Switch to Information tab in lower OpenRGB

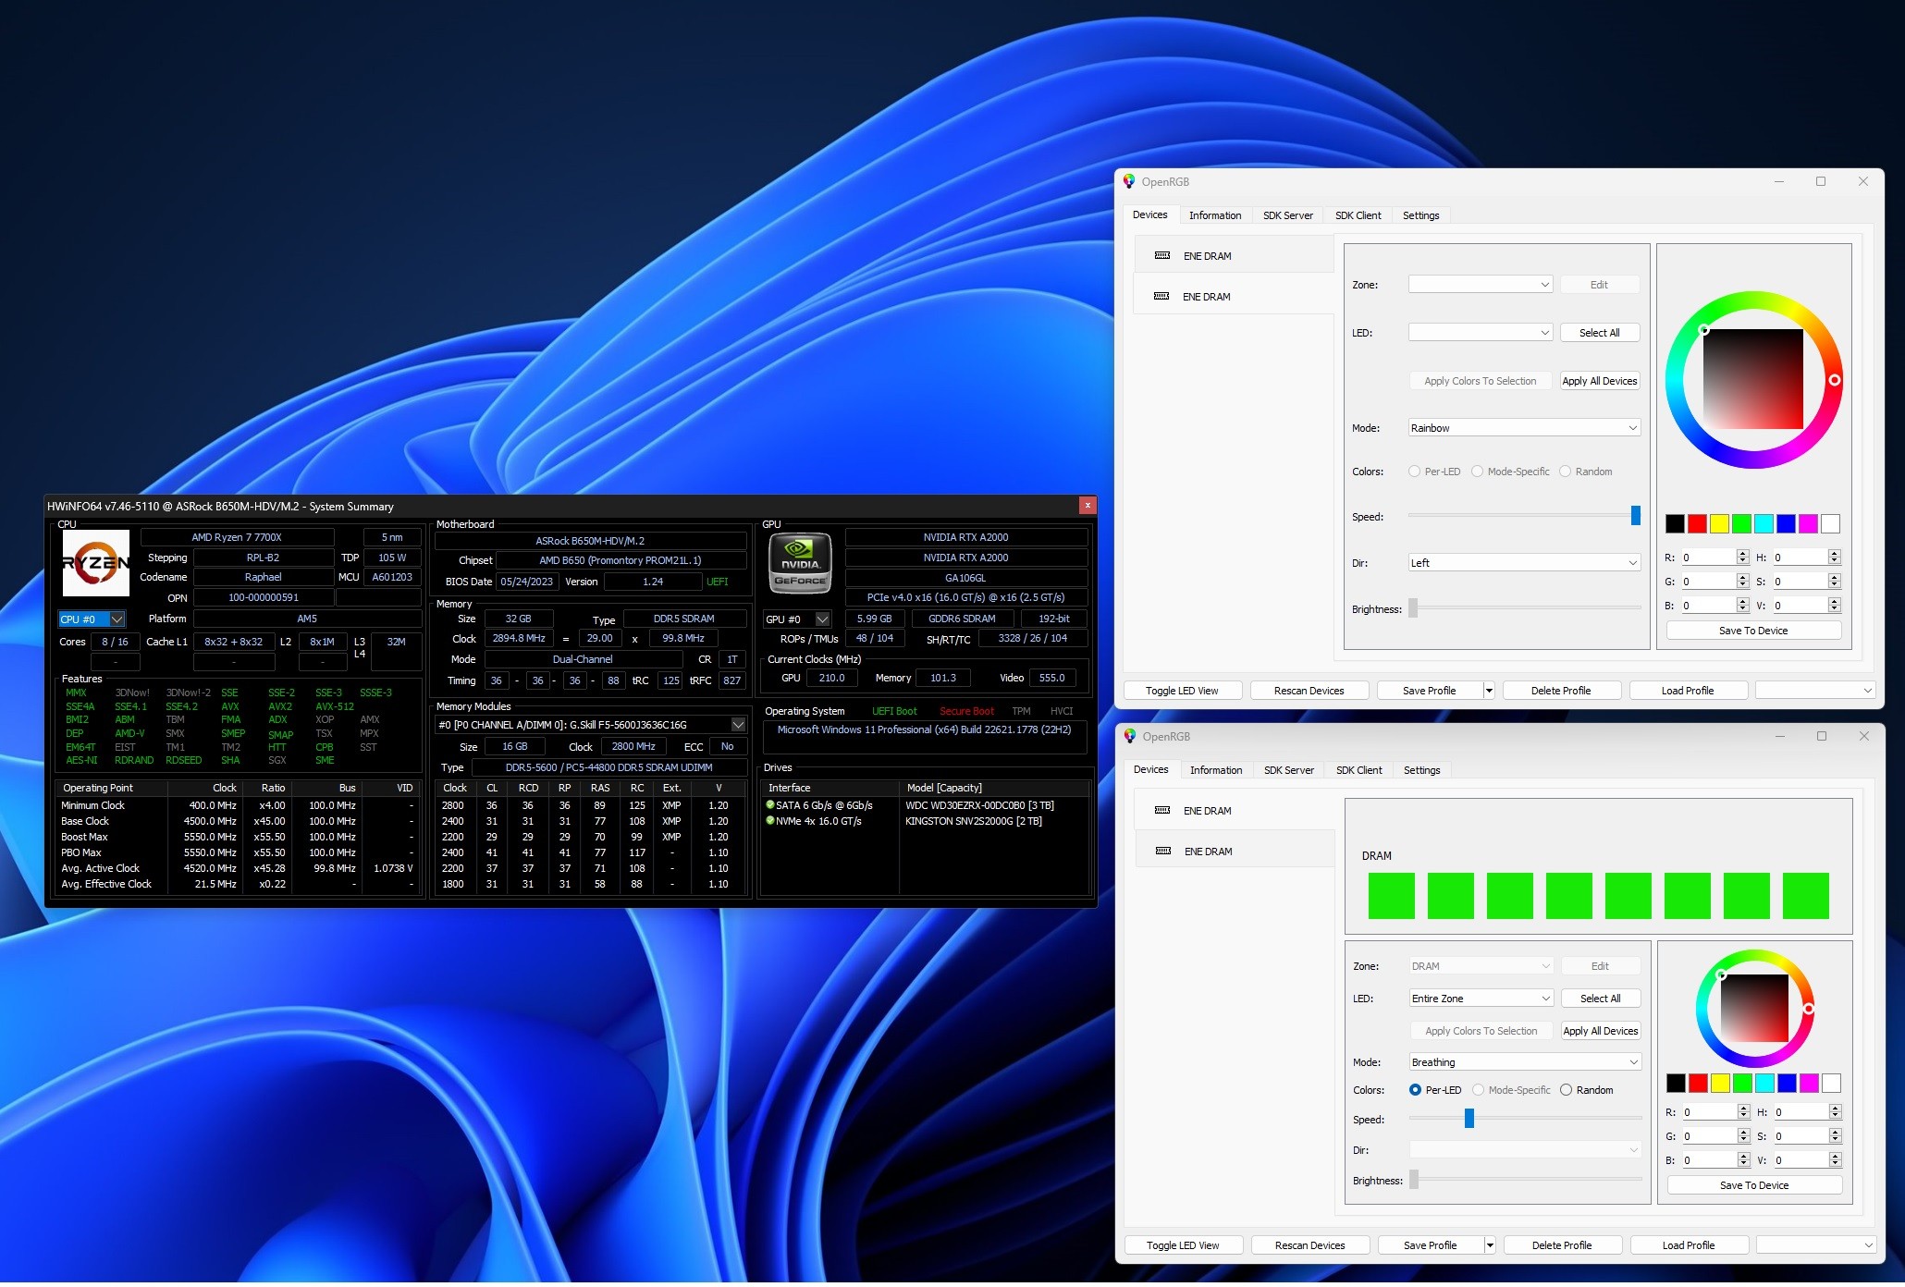1215,770
